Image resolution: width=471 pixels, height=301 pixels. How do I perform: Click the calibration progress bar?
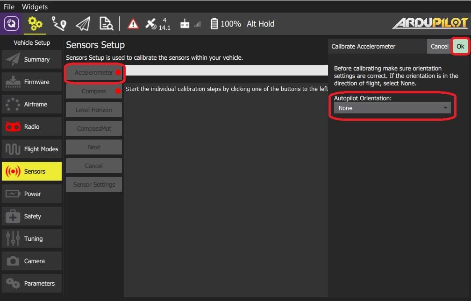227,70
